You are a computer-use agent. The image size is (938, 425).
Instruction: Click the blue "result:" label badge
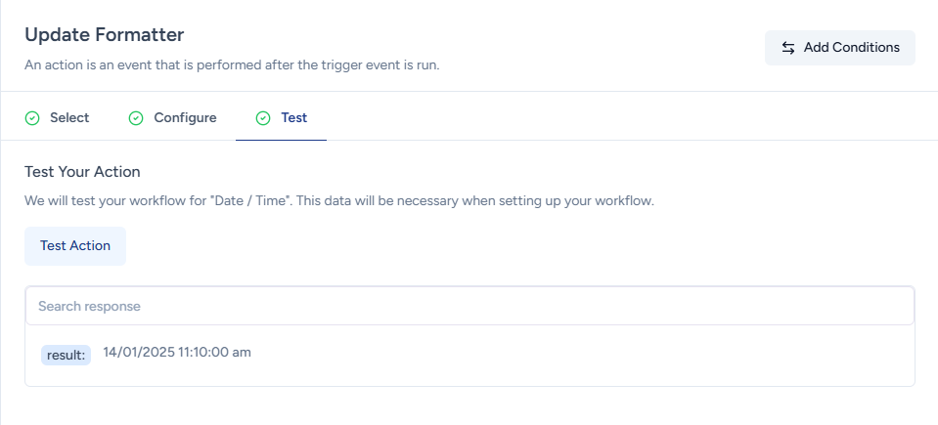pyautogui.click(x=66, y=355)
